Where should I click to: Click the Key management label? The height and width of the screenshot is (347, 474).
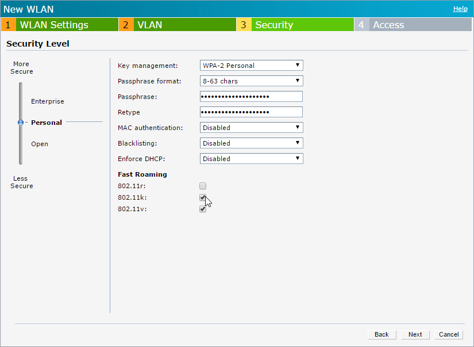pyautogui.click(x=148, y=66)
